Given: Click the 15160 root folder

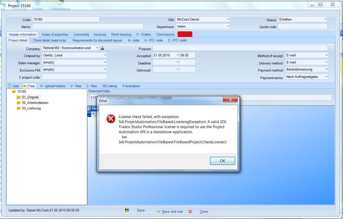Looking at the screenshot, I should pos(22,92).
